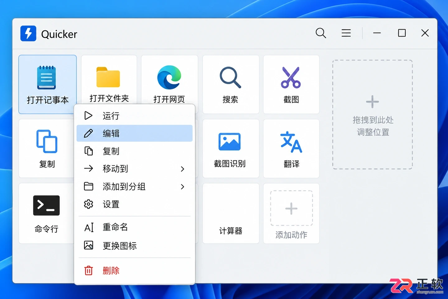Open the 计算器 calculator action tile

231,213
